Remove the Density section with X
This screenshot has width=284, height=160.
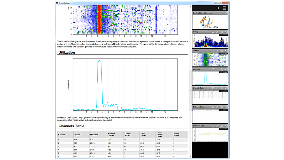[x=226, y=32]
